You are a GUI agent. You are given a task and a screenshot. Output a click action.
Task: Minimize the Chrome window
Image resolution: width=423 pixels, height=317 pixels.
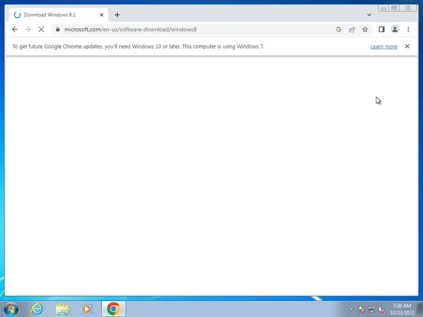(x=384, y=8)
